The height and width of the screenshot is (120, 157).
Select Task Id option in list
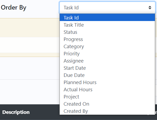point(107,18)
